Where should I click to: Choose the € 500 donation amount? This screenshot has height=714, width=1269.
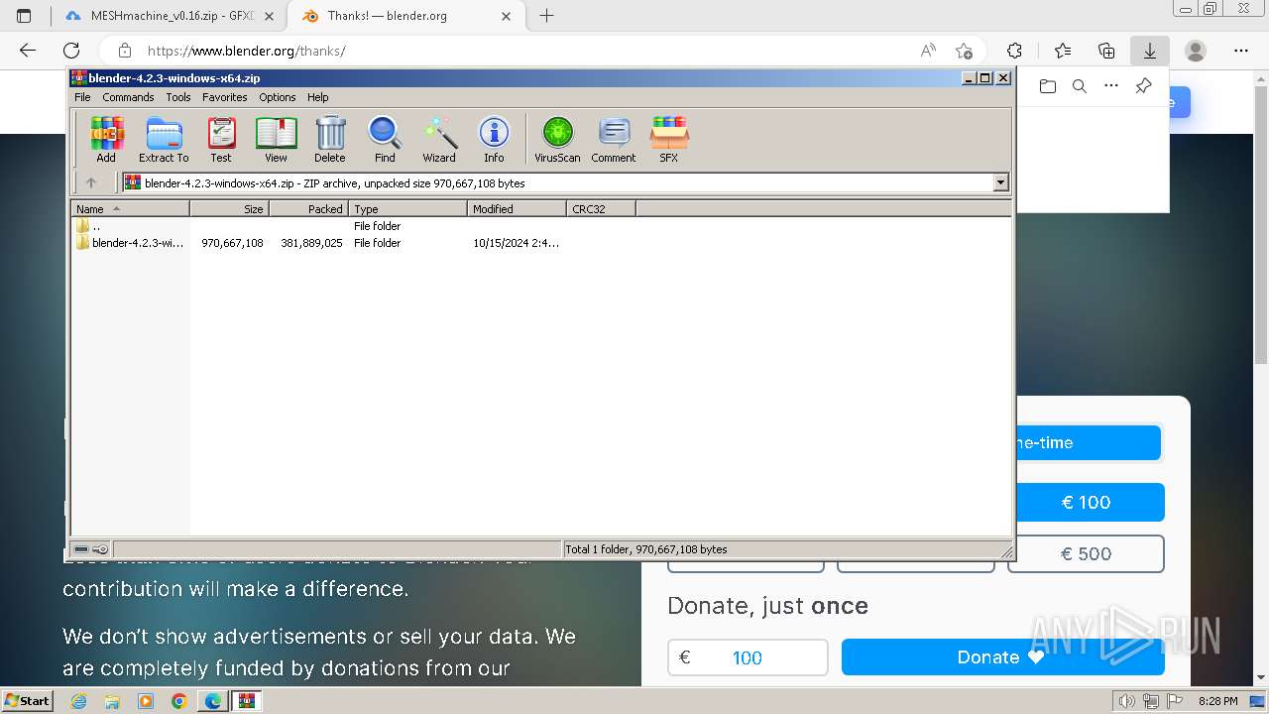click(x=1086, y=553)
